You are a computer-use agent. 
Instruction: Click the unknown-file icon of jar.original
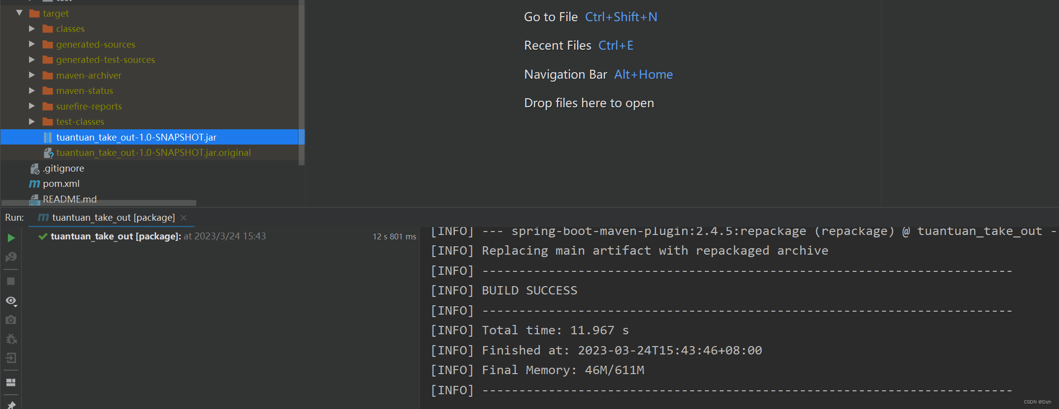(x=48, y=153)
